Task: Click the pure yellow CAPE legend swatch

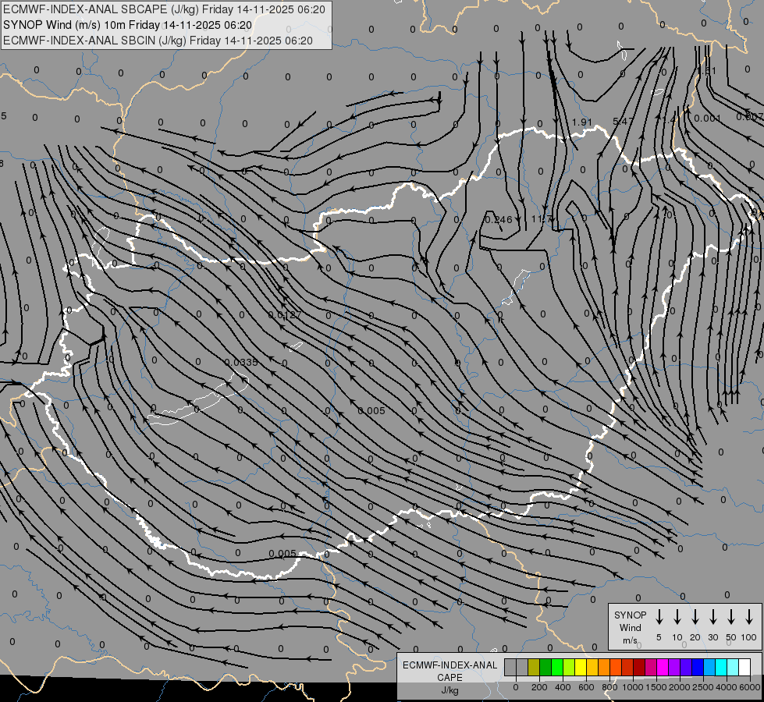Action: pyautogui.click(x=581, y=668)
